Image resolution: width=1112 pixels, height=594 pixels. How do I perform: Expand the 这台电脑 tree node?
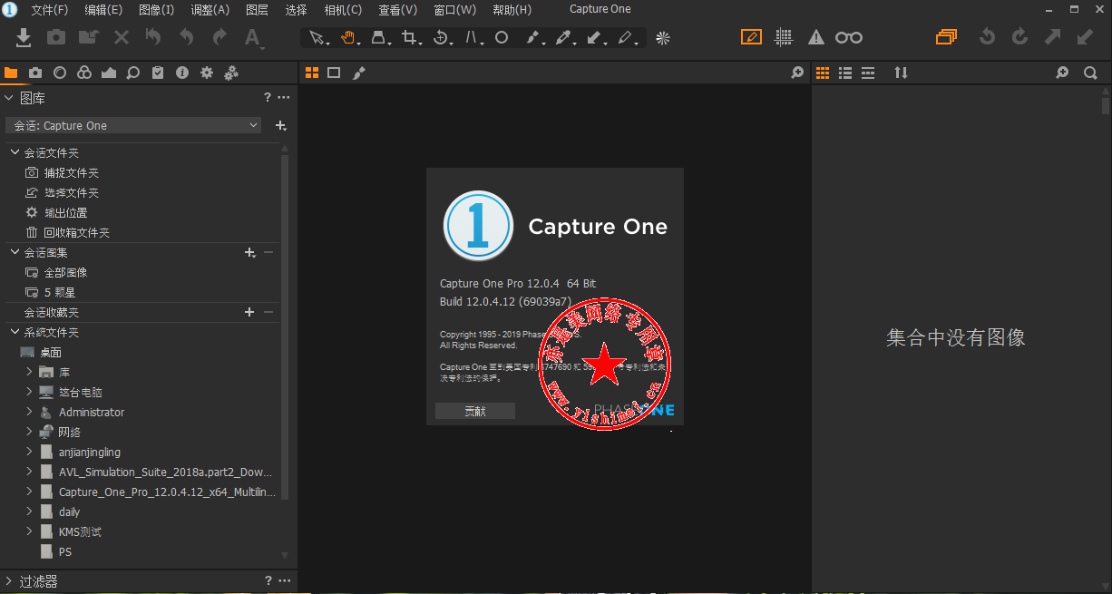pyautogui.click(x=29, y=392)
